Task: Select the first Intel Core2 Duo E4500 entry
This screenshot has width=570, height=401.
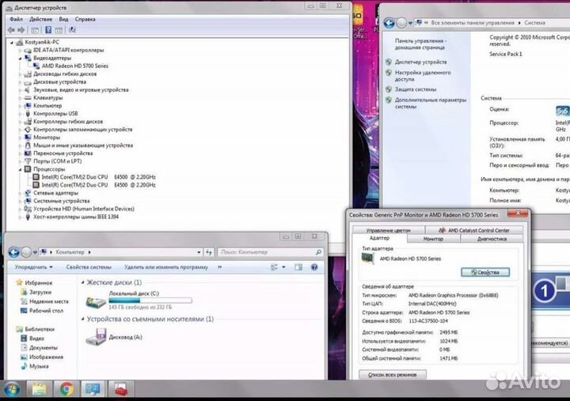Action: click(x=98, y=177)
